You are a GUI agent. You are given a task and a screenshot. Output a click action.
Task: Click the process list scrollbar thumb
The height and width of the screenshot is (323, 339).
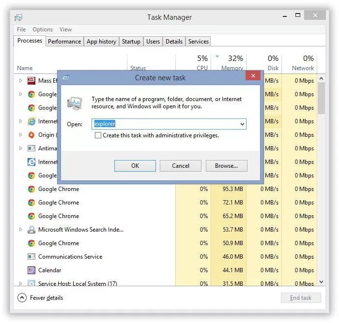(x=321, y=98)
